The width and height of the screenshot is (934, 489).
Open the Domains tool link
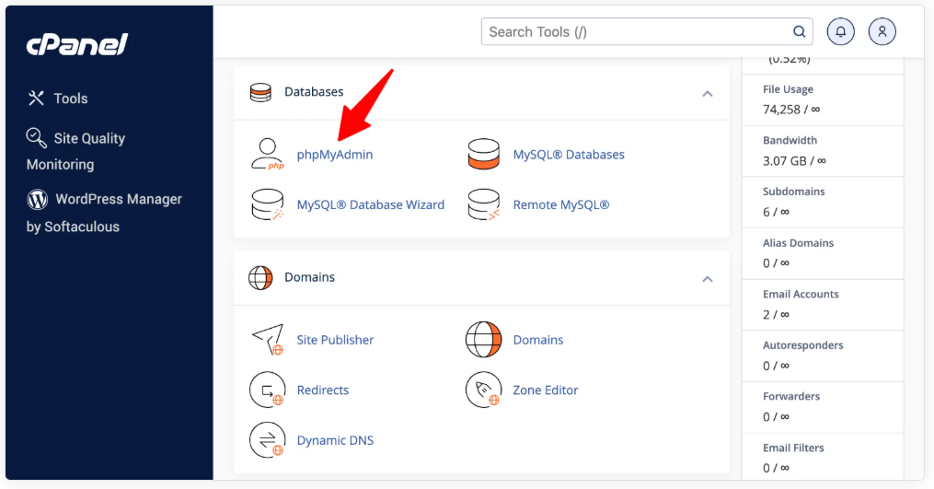[x=538, y=340]
